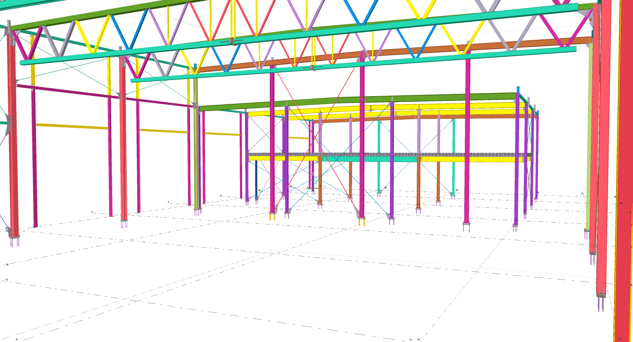Select the yellow anchor bolts under central column
This screenshot has height=342, width=633.
point(272,217)
